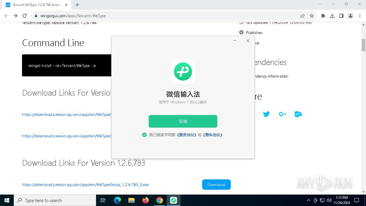Show hidden tray icons chevron

pyautogui.click(x=308, y=200)
